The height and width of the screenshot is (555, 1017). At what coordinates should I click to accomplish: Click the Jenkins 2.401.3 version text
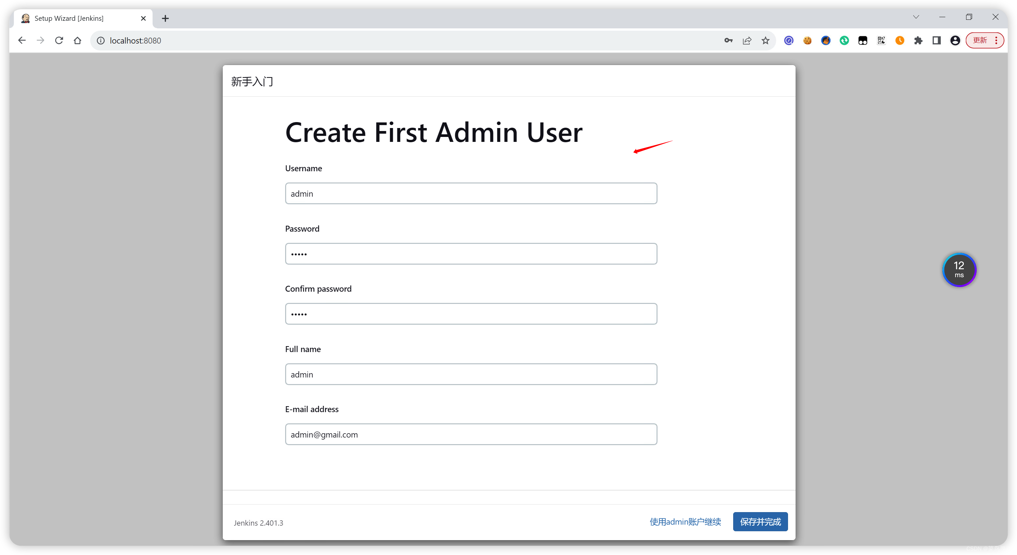[258, 523]
